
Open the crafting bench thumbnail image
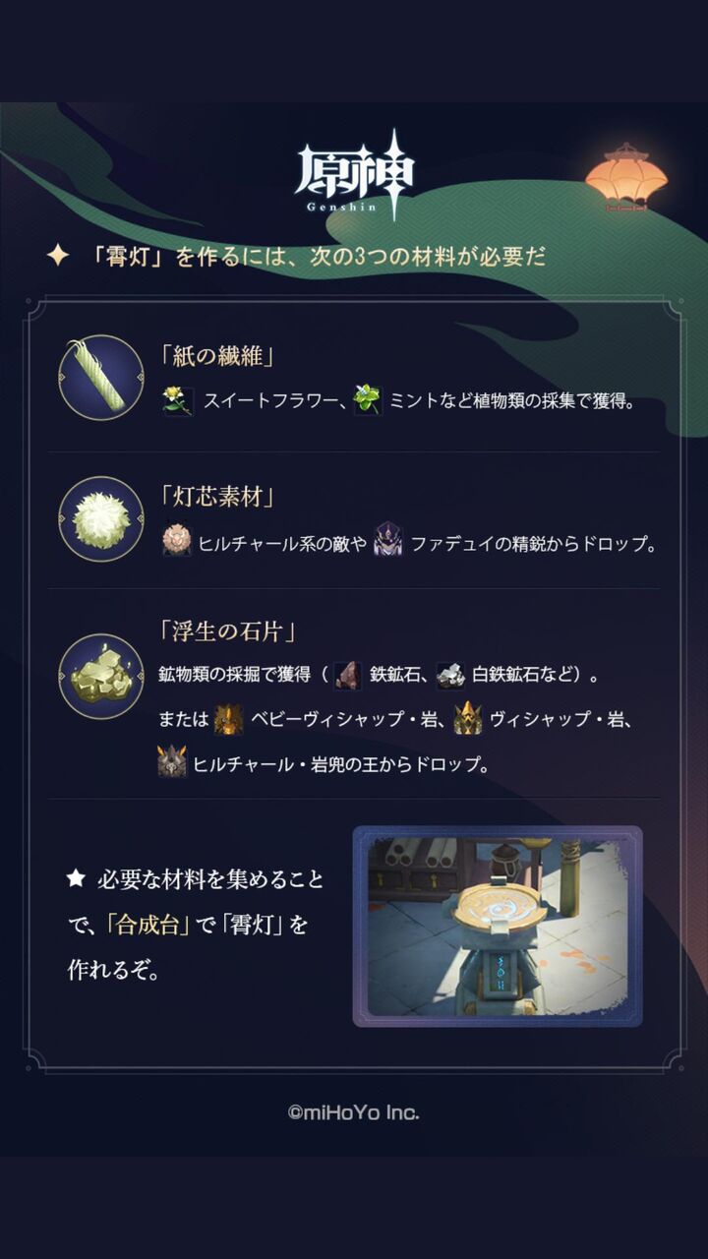point(498,927)
